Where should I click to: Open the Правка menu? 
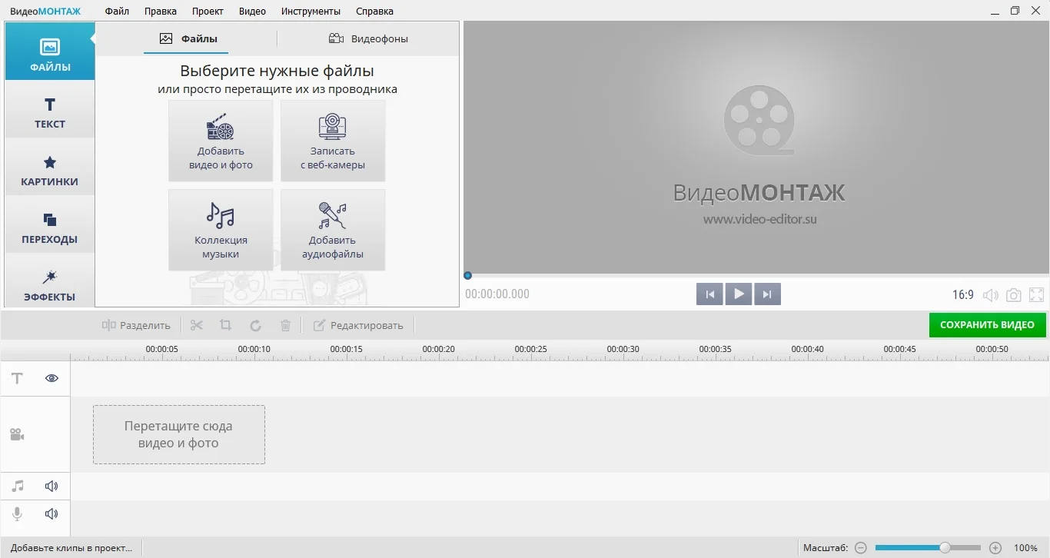pyautogui.click(x=161, y=11)
